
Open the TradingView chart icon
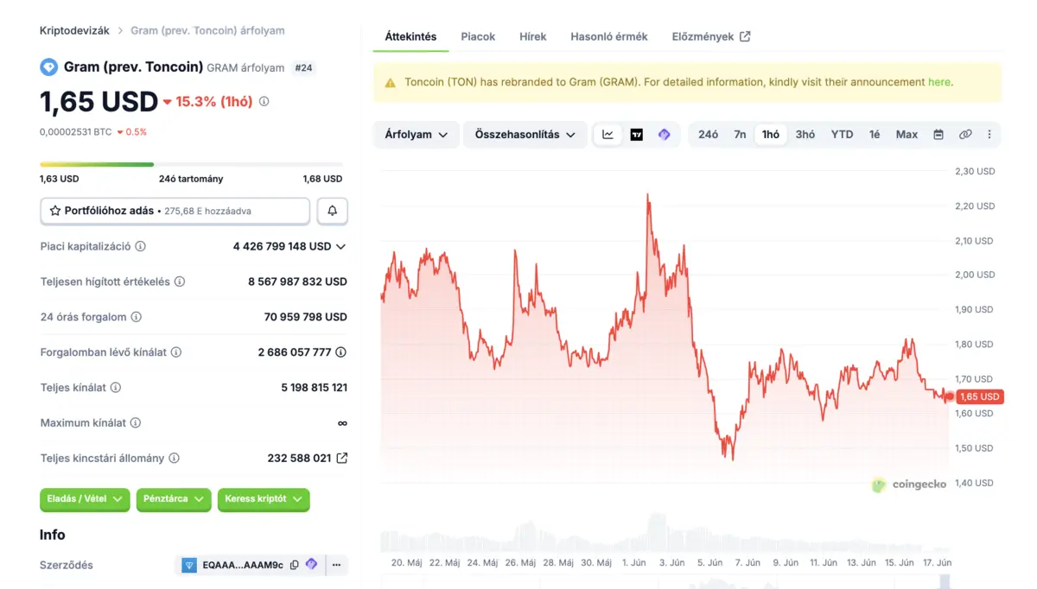(637, 135)
